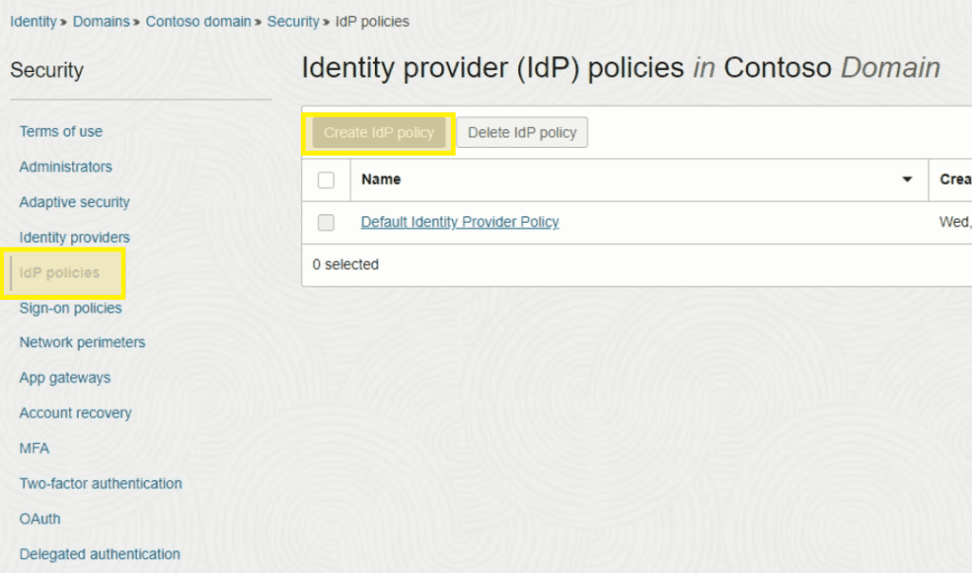Open the Sign-on policies page
972x573 pixels.
(x=70, y=307)
